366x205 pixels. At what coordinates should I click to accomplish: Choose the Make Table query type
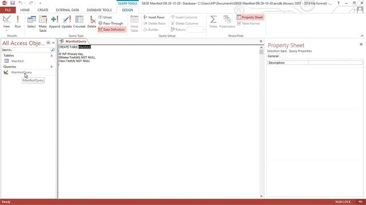point(43,24)
